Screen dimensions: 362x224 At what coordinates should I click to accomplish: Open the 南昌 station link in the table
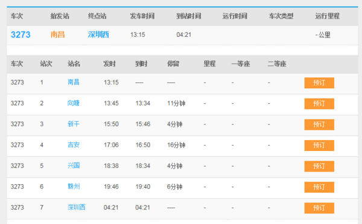[x=74, y=82]
